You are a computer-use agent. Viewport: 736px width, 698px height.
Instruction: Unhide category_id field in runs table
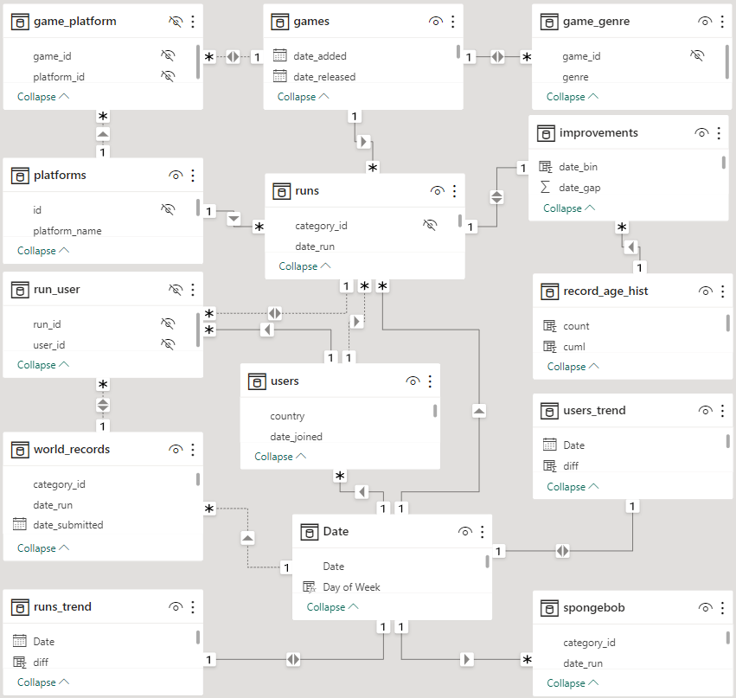click(430, 225)
